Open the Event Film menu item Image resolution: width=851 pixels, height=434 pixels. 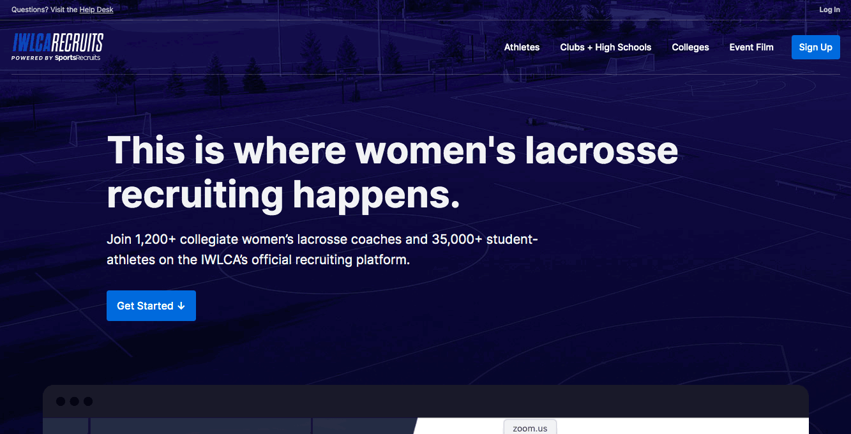tap(751, 47)
